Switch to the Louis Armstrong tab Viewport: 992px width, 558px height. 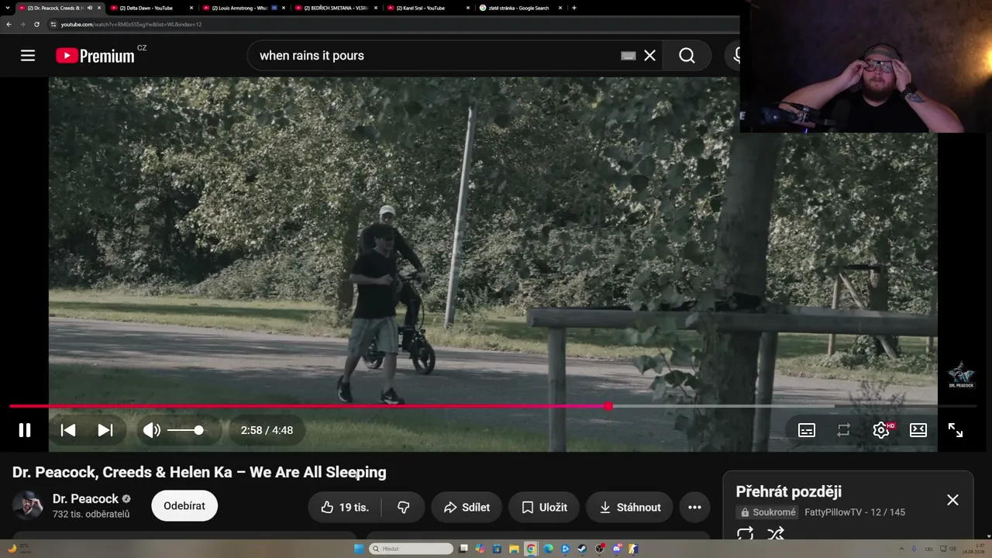pos(243,8)
